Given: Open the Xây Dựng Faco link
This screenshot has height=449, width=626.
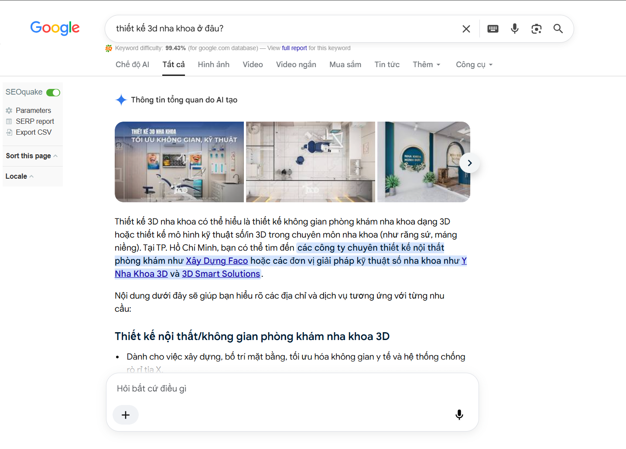Looking at the screenshot, I should coord(217,261).
